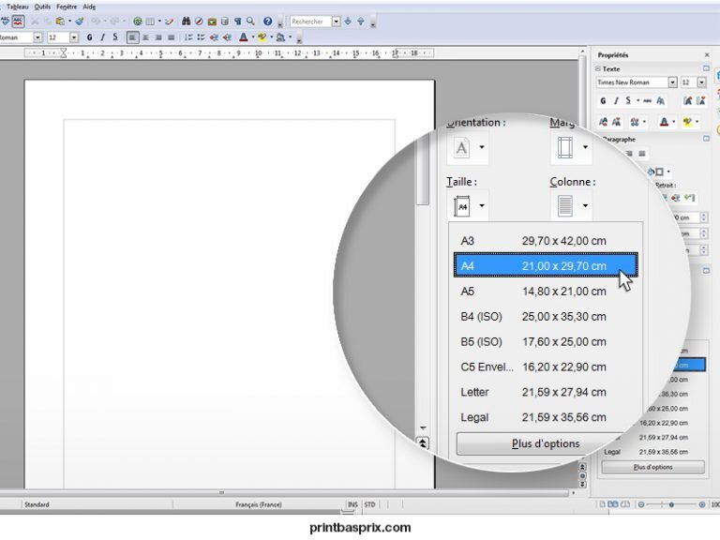The height and width of the screenshot is (540, 720).
Task: Open the Rechercher field dropdown
Action: pyautogui.click(x=337, y=22)
